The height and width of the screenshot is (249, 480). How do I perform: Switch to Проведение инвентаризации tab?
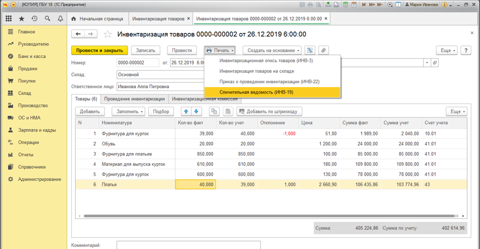[134, 99]
